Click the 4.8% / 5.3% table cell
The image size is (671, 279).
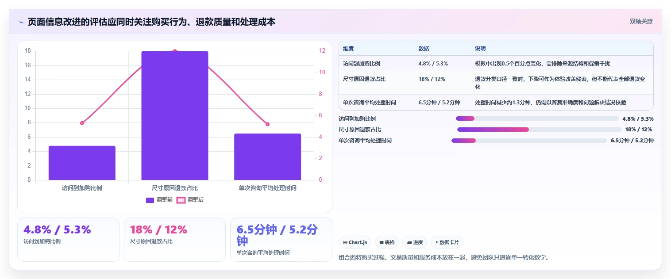click(433, 64)
